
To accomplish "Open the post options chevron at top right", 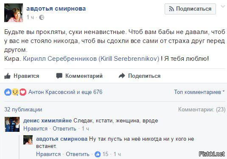I will point(223,6).
